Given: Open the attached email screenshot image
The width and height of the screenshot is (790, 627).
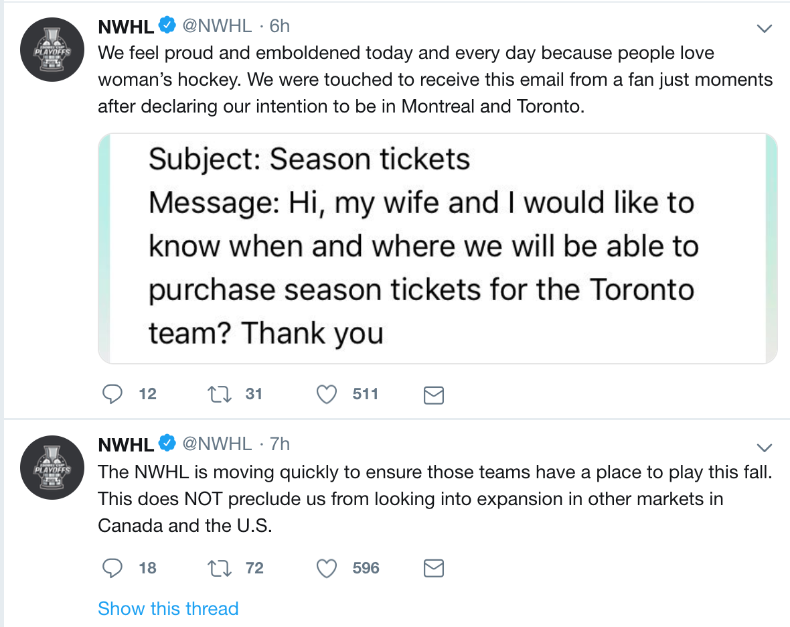Looking at the screenshot, I should (x=437, y=248).
